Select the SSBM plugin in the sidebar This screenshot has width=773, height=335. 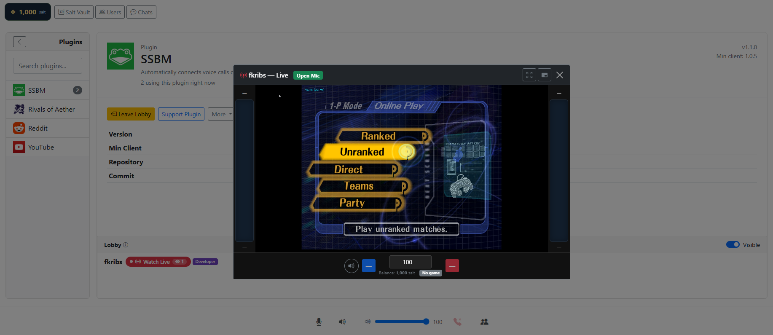48,90
